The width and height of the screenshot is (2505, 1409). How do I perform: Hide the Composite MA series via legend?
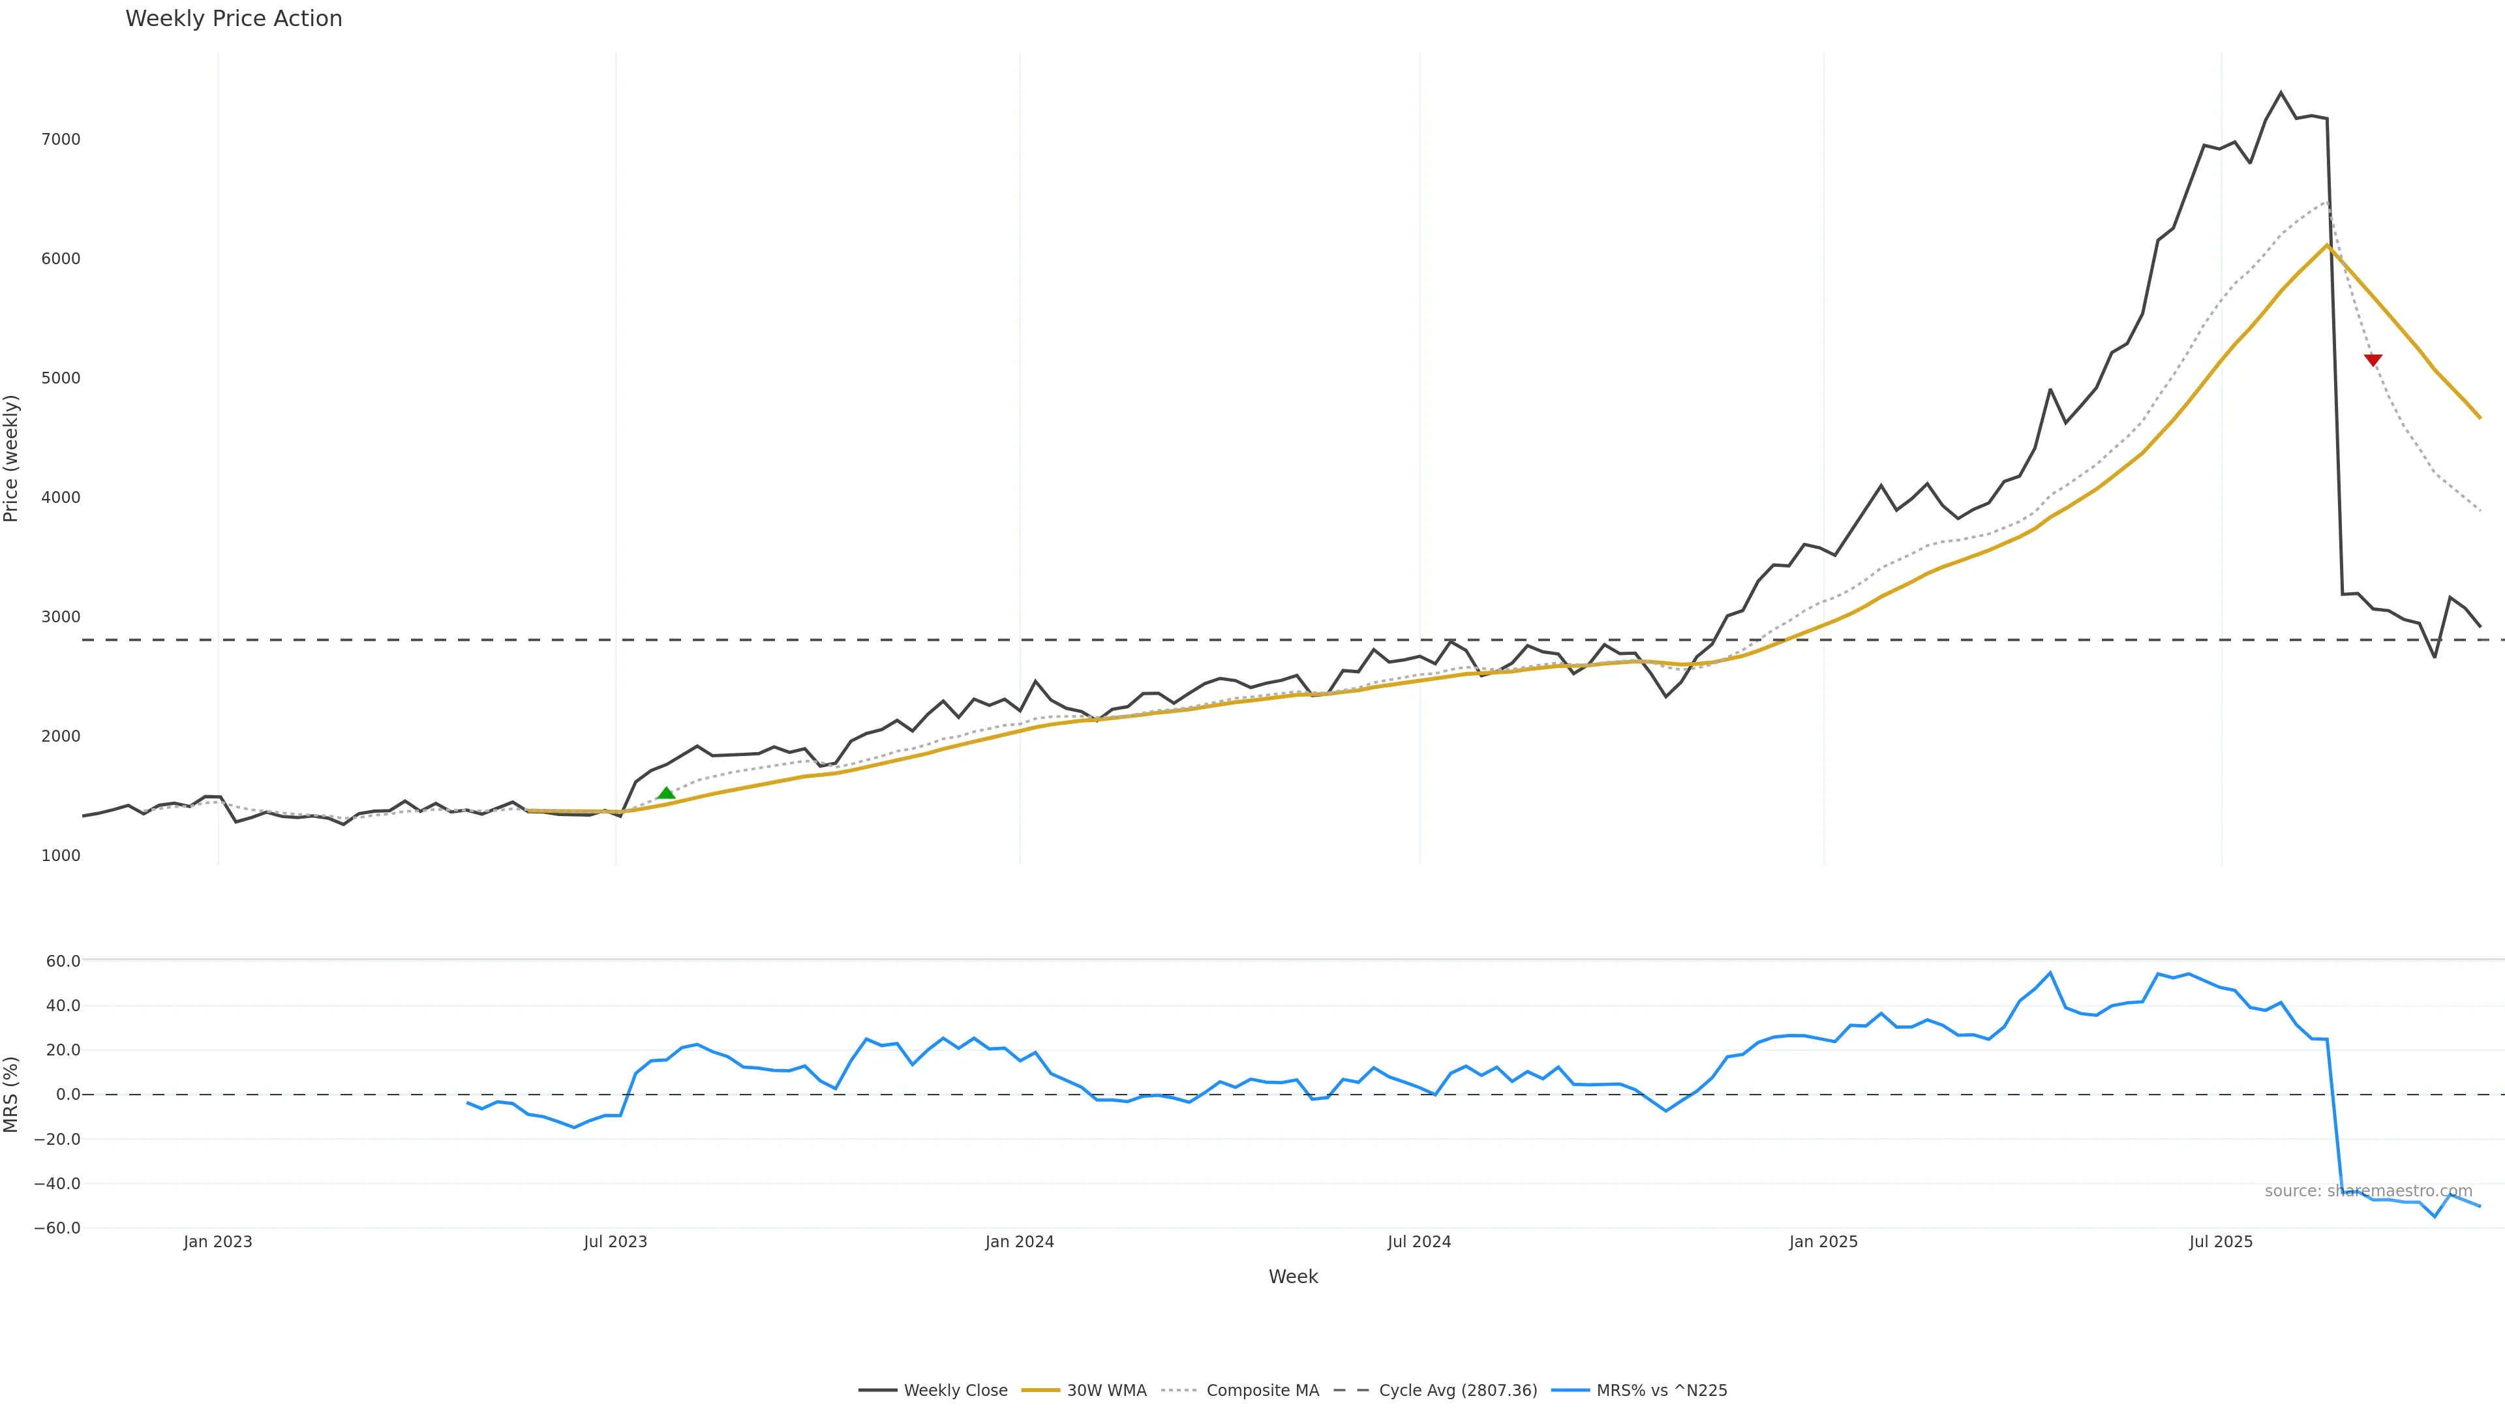[x=1262, y=1391]
